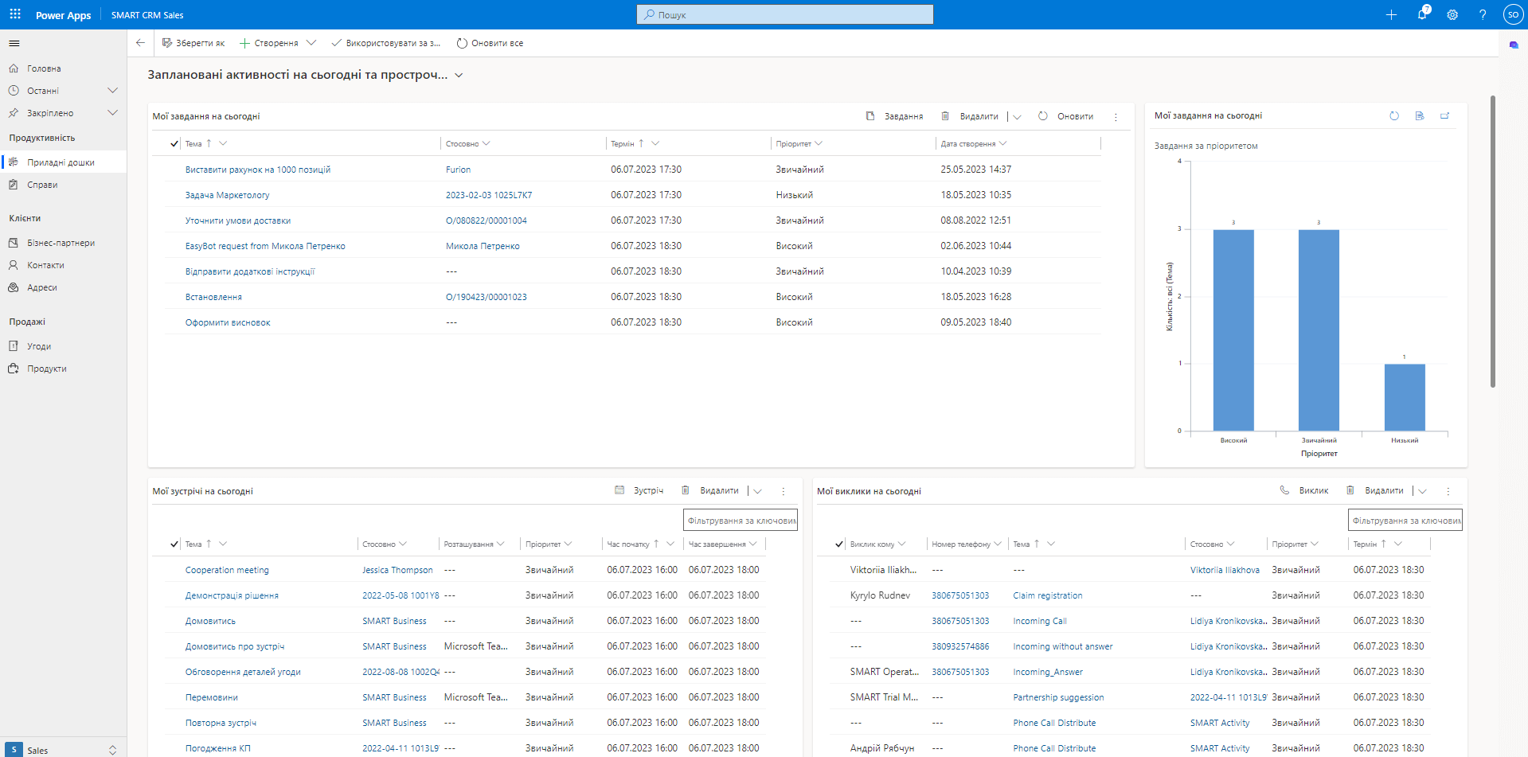The image size is (1528, 757).
Task: Refresh the priority chart with its refresh icon
Action: 1394,116
